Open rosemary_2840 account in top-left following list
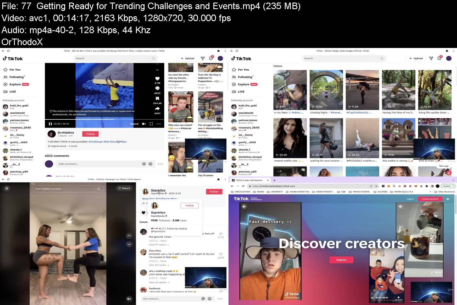457x305 pixels. 17,129
